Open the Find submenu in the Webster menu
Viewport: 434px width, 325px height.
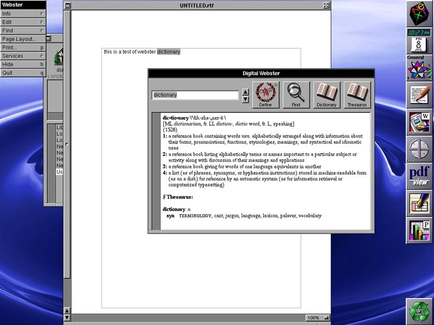(23, 30)
